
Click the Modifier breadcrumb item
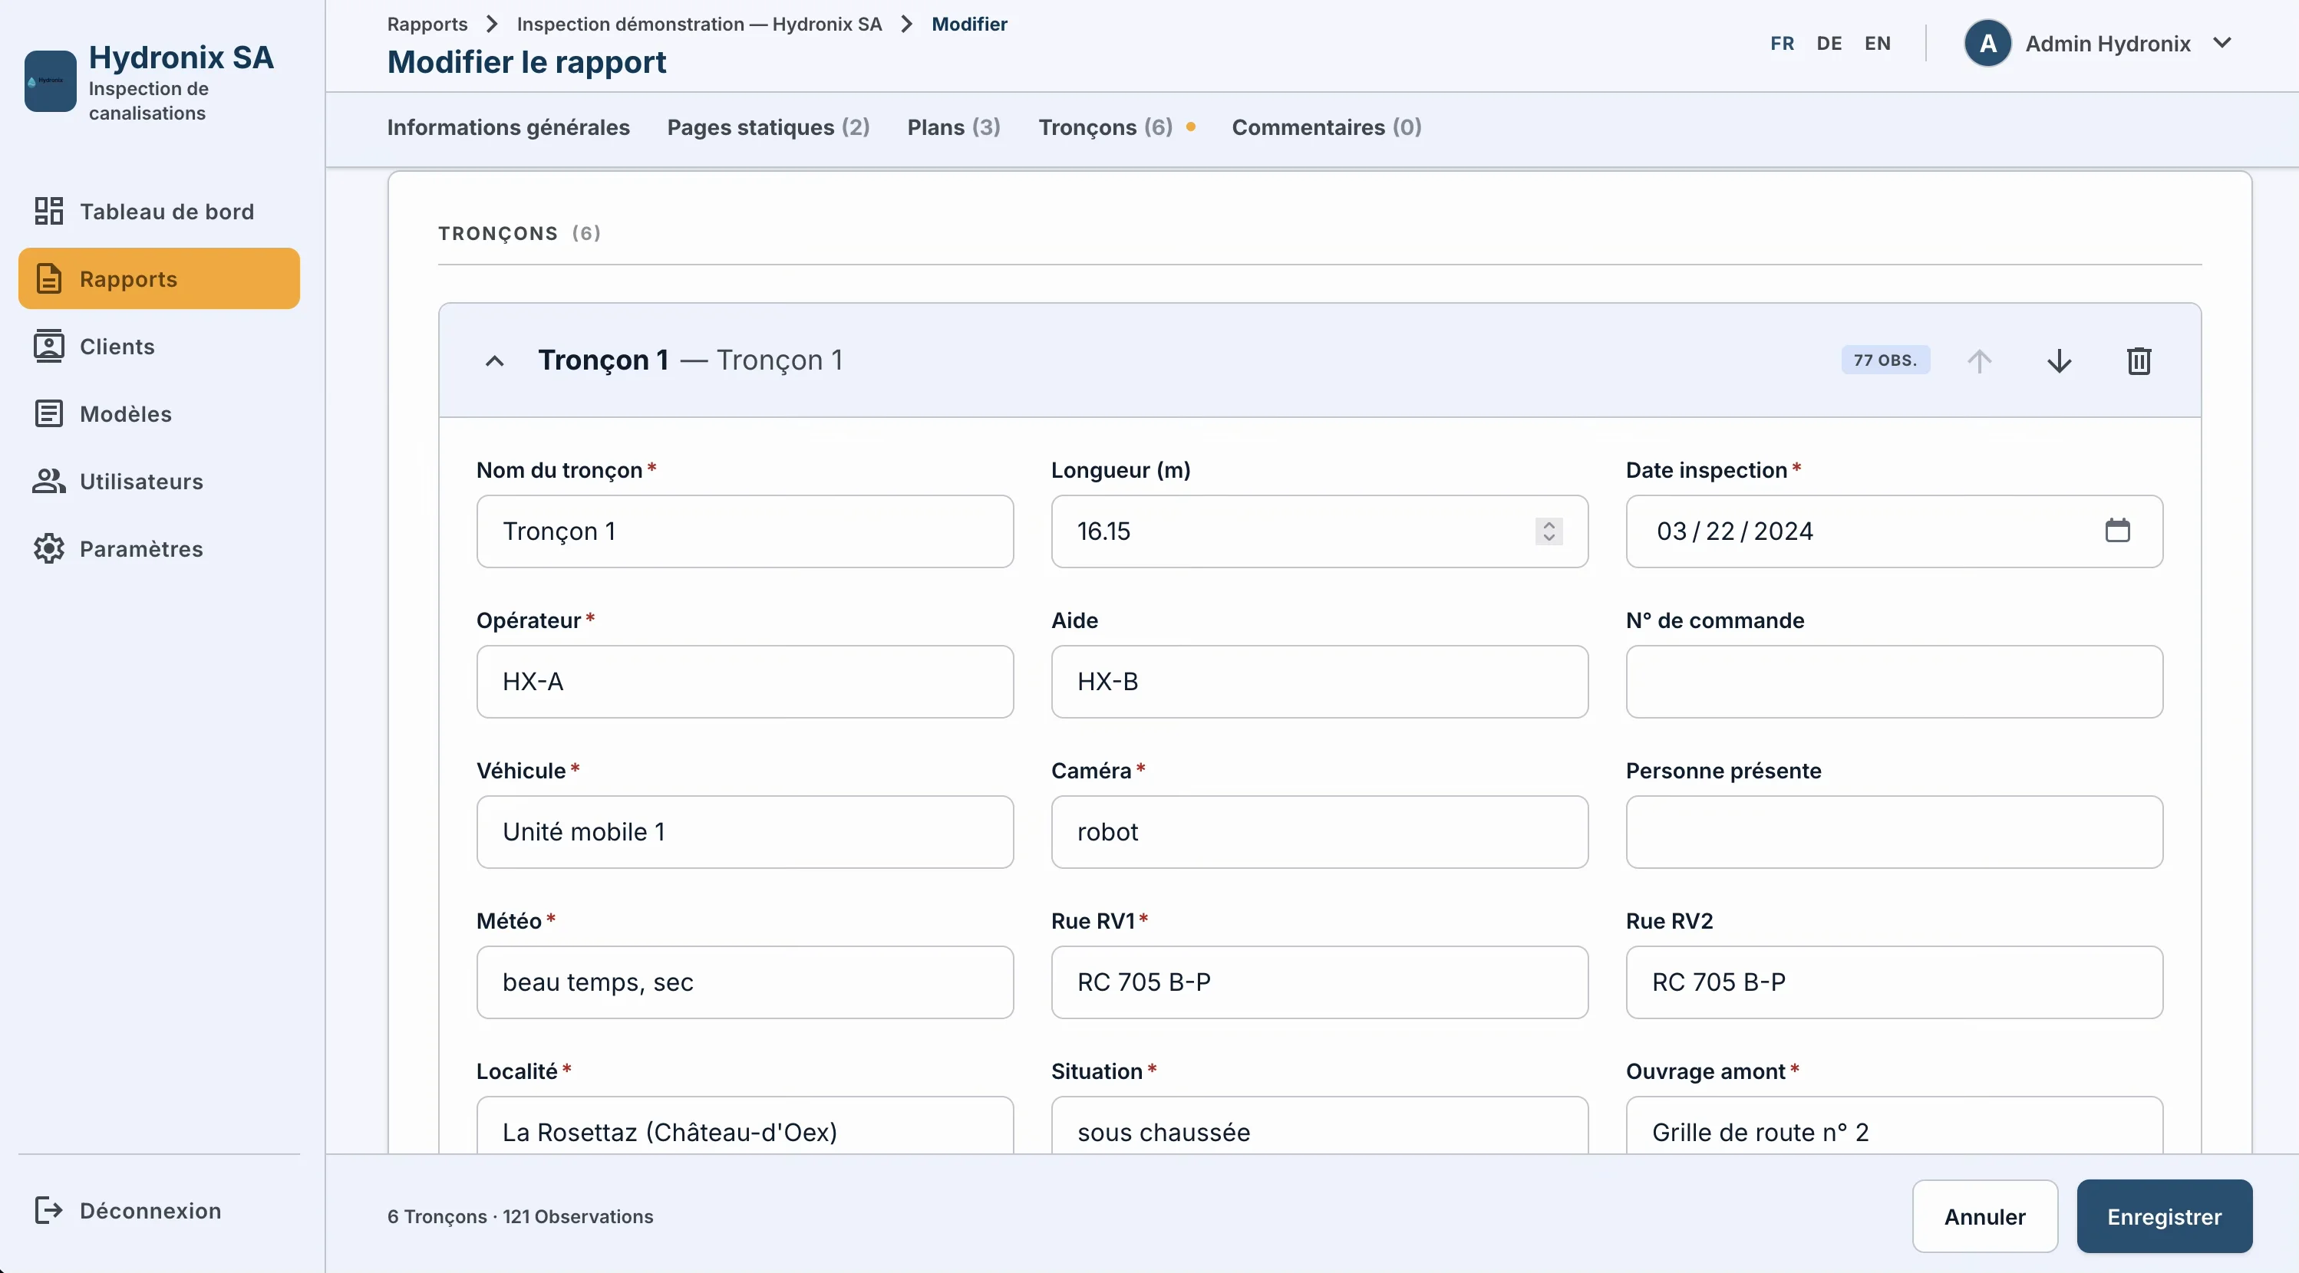(969, 24)
